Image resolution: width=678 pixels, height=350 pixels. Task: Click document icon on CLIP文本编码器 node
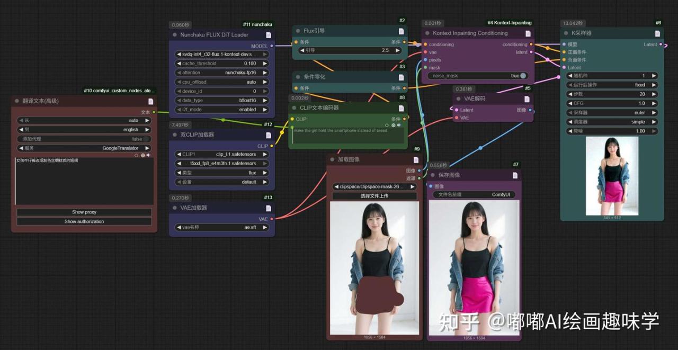pos(402,108)
